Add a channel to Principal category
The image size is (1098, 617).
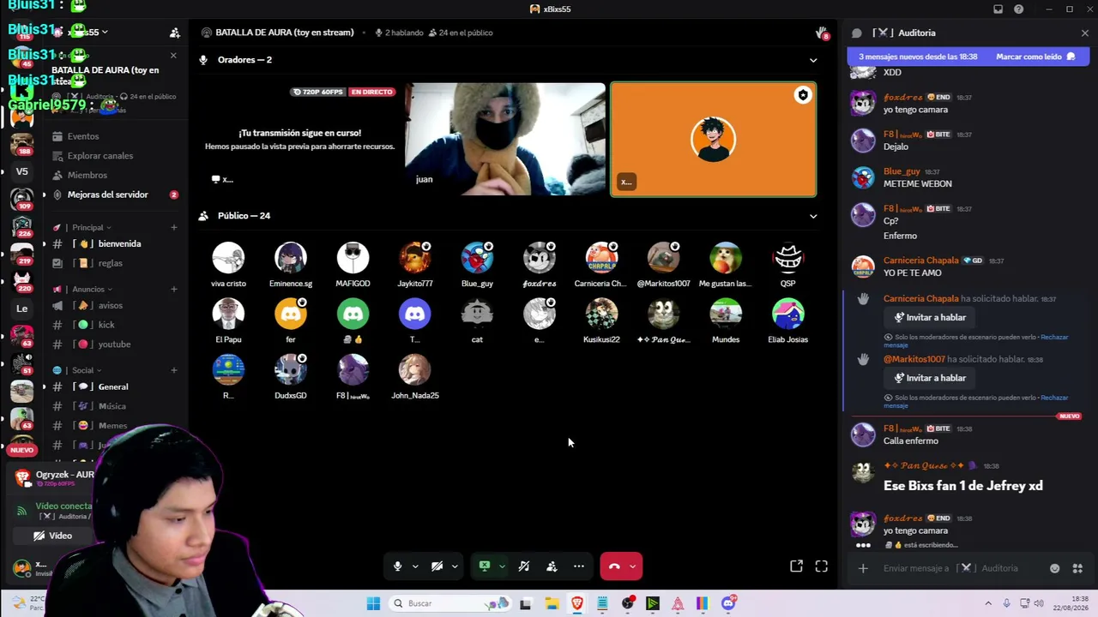[x=174, y=228]
